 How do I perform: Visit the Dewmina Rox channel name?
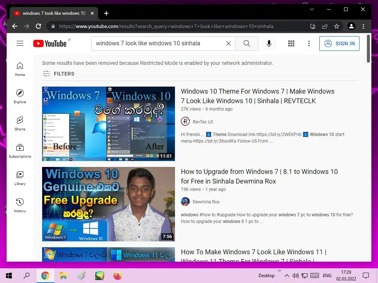click(206, 202)
